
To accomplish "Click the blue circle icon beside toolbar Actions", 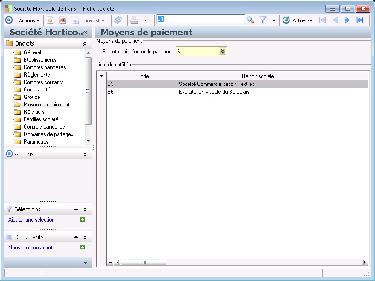I will 9,20.
